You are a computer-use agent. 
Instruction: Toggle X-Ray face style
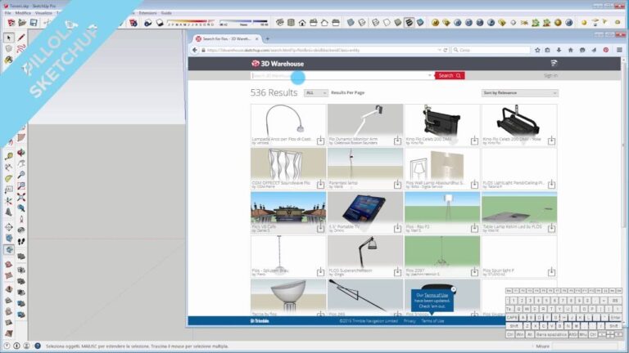[351, 23]
